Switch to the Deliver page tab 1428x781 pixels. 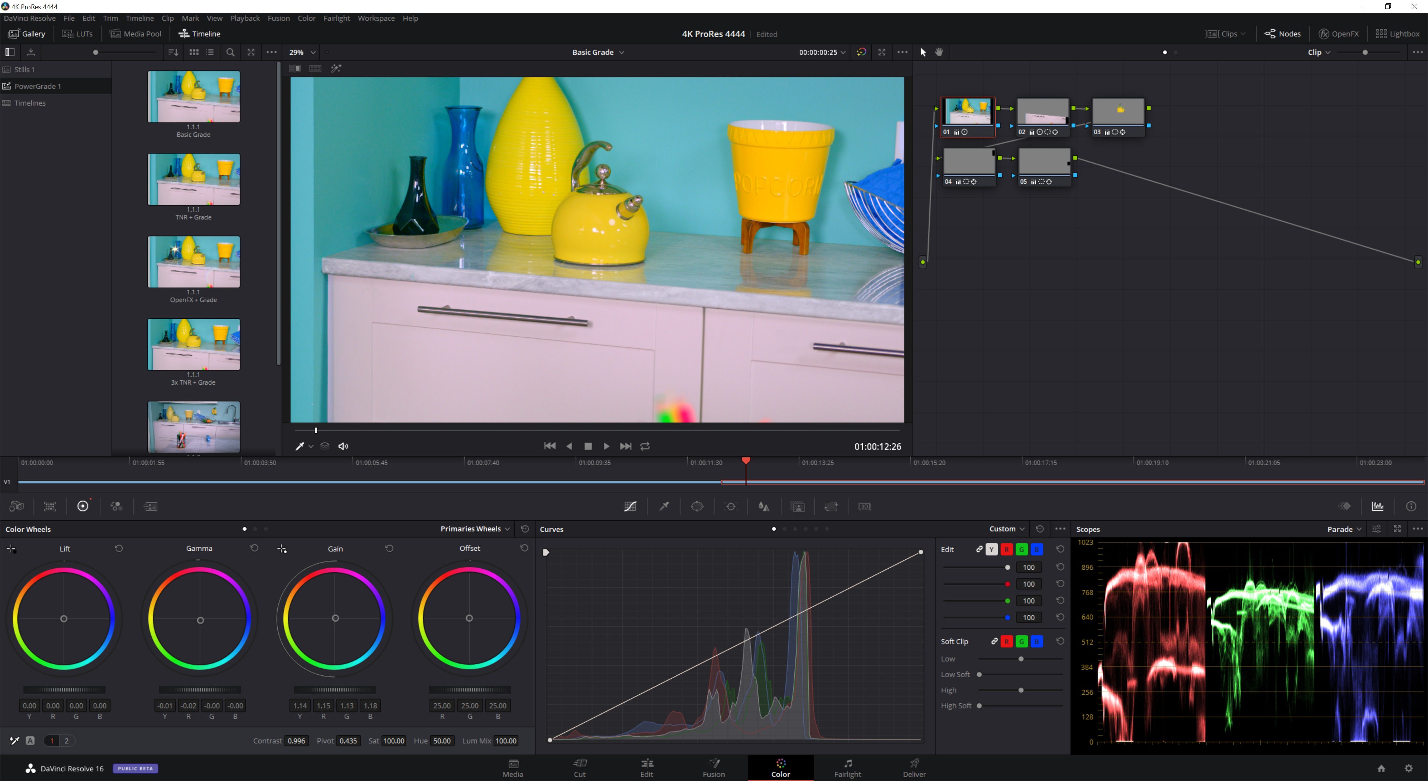914,768
